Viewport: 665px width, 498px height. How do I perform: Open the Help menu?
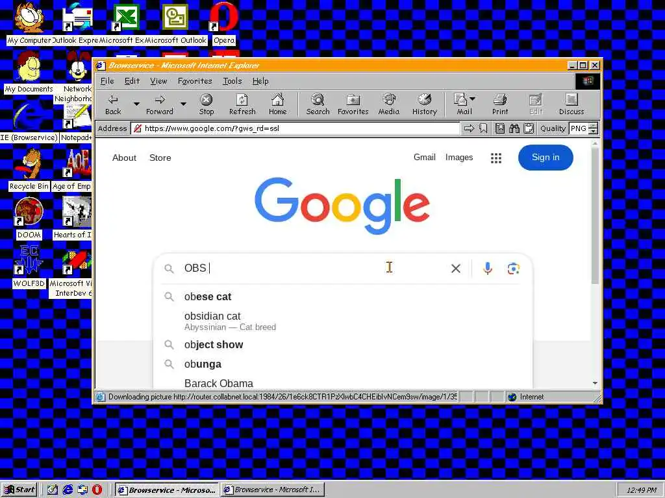(260, 81)
